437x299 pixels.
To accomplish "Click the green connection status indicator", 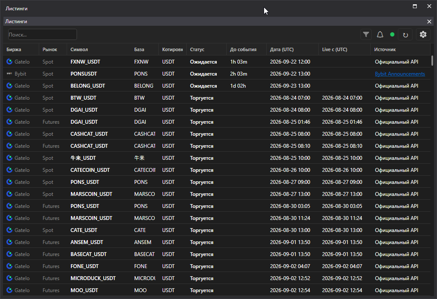I will 392,34.
